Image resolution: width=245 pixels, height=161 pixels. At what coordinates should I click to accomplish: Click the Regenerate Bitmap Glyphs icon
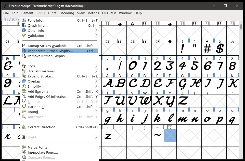(24, 51)
